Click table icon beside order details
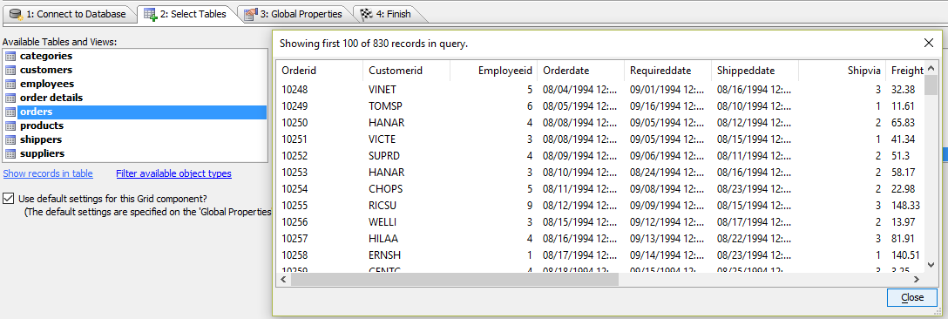 pos(10,98)
